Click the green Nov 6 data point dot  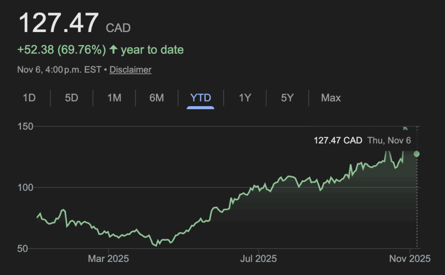click(x=417, y=154)
